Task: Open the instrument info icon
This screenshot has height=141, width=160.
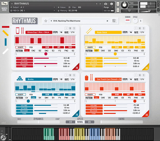Action: (x=111, y=4)
